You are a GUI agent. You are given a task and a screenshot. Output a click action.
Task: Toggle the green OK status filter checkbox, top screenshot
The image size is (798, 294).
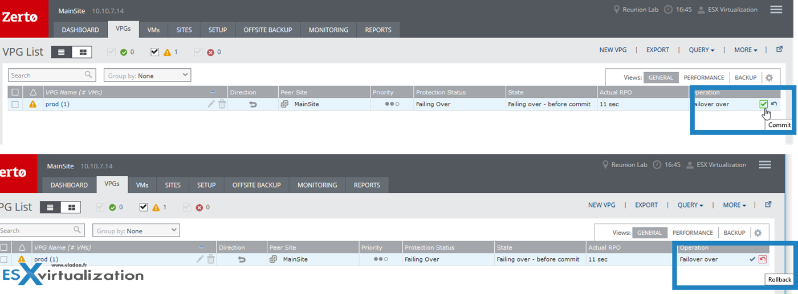click(112, 52)
